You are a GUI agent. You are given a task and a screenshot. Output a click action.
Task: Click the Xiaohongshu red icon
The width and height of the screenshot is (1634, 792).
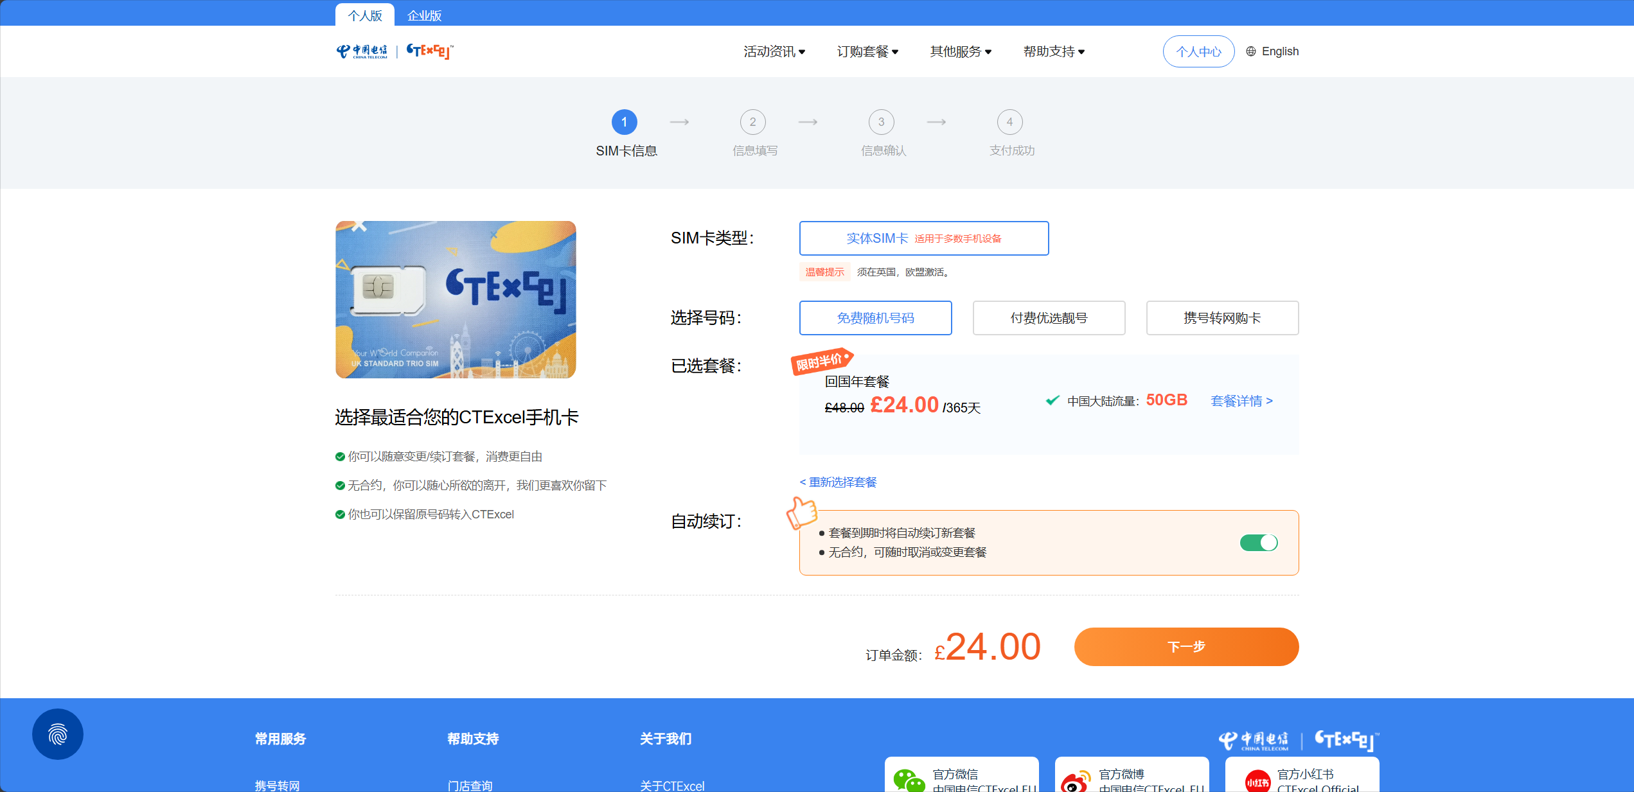coord(1257,781)
